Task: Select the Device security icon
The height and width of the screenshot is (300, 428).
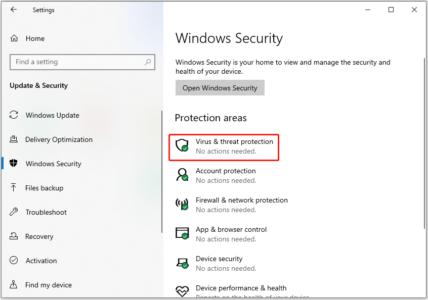Action: 182,263
